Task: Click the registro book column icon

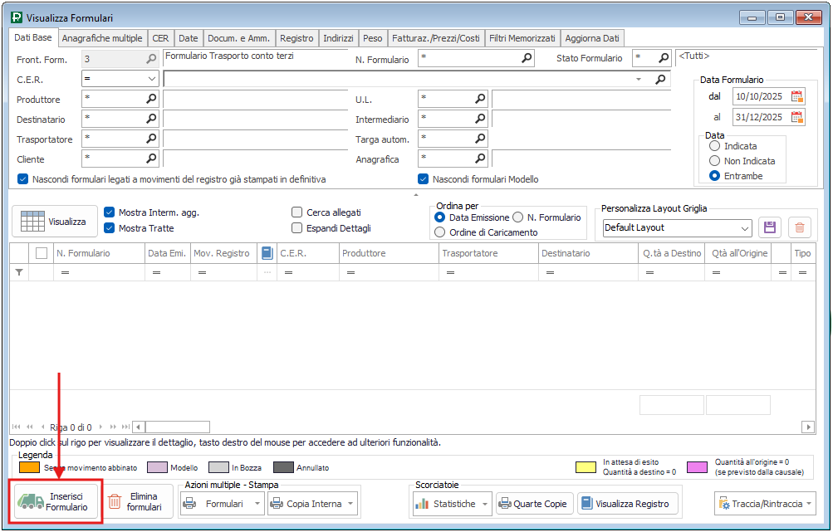Action: [x=267, y=253]
